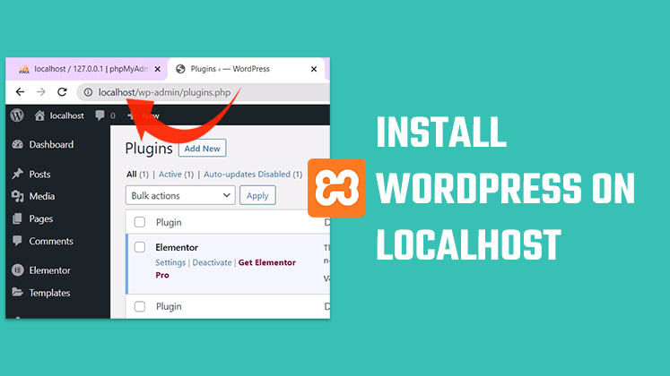Reload the page with refresh icon

click(x=62, y=91)
